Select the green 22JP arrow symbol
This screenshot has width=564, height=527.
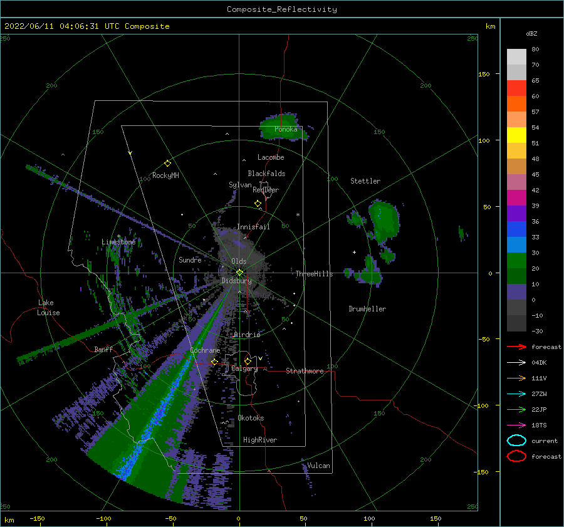(x=516, y=409)
